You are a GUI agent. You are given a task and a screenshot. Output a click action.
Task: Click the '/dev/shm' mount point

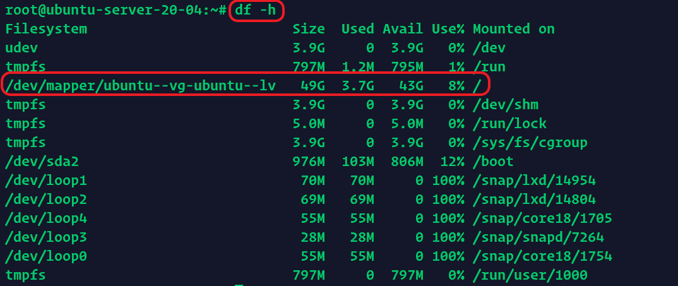tap(506, 104)
